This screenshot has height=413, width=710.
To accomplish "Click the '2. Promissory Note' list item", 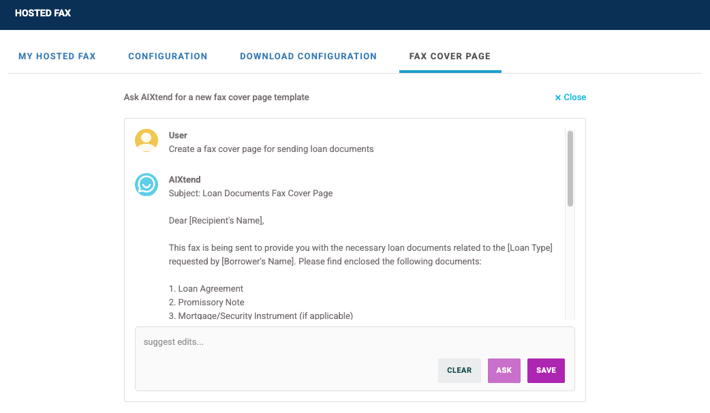I will tap(206, 302).
